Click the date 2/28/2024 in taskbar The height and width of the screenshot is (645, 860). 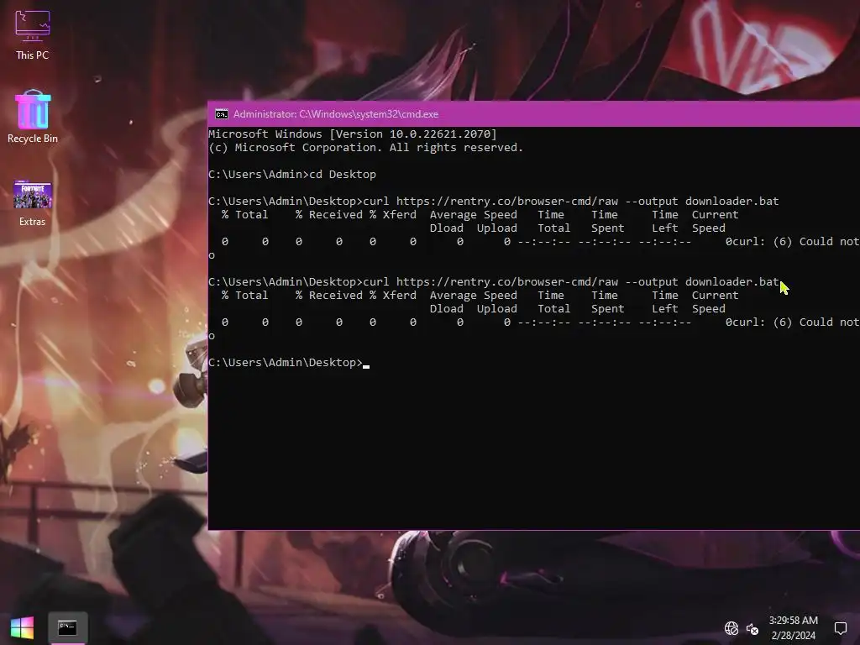click(x=793, y=636)
